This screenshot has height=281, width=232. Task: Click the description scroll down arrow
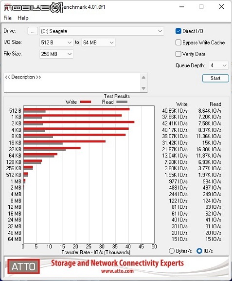click(x=143, y=88)
